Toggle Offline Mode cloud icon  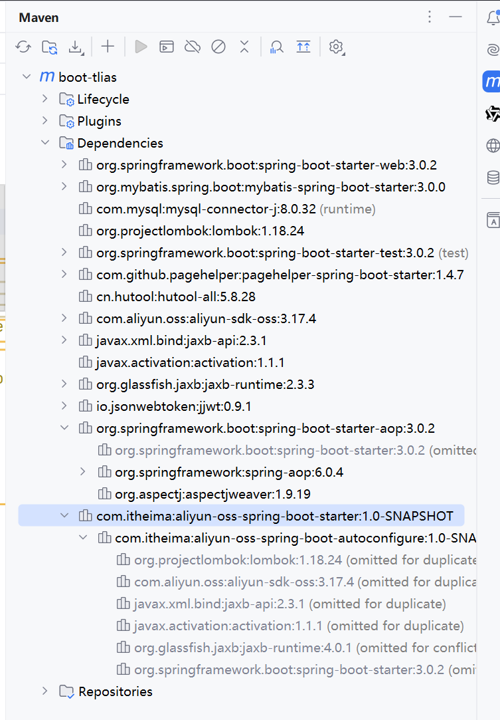(x=192, y=47)
